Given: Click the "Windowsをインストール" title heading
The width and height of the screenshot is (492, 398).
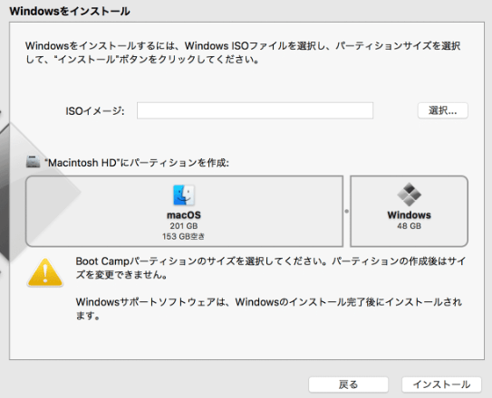Looking at the screenshot, I should (x=70, y=11).
